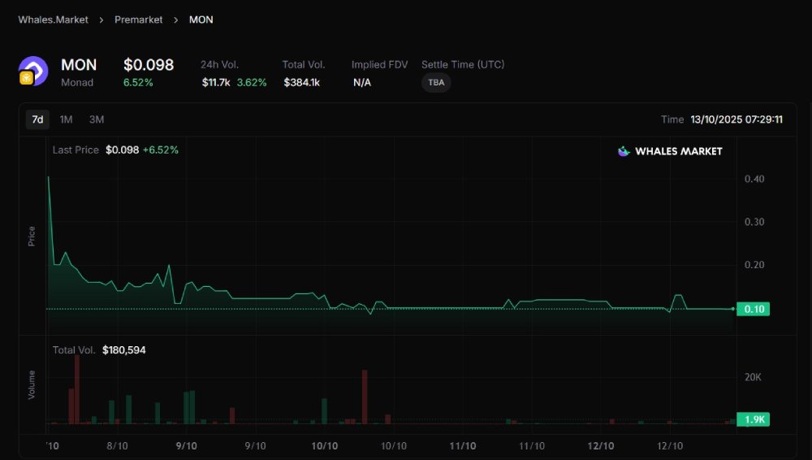
Task: Click the TBA settle time badge
Action: 436,83
